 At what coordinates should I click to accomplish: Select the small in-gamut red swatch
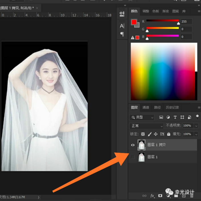pos(137,38)
